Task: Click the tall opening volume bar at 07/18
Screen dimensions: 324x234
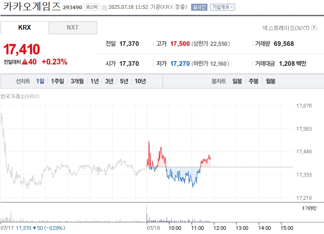Action: (x=147, y=214)
